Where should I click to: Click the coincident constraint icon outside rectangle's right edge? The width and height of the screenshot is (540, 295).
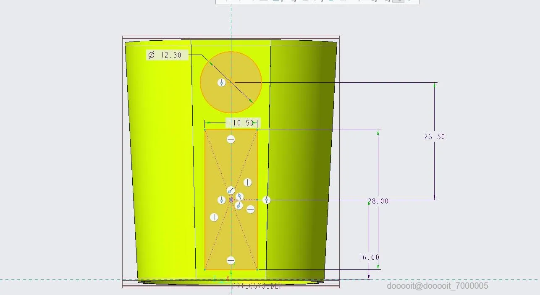[266, 200]
